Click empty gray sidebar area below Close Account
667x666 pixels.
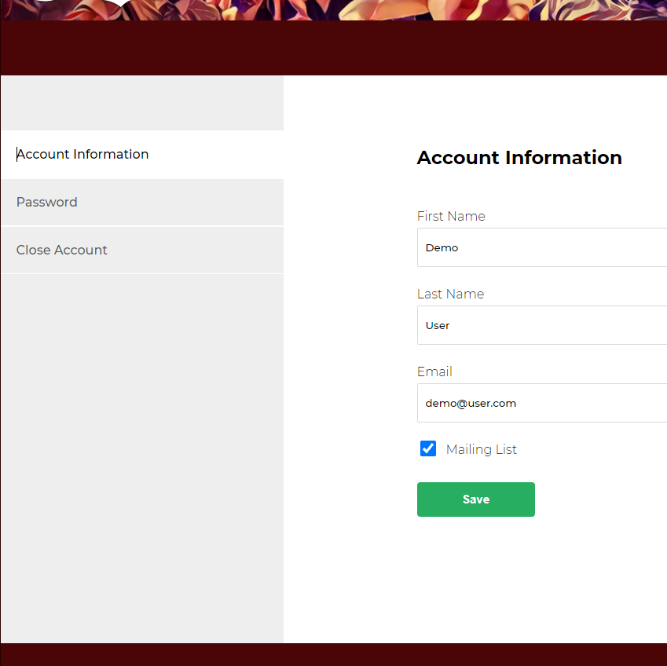142,459
